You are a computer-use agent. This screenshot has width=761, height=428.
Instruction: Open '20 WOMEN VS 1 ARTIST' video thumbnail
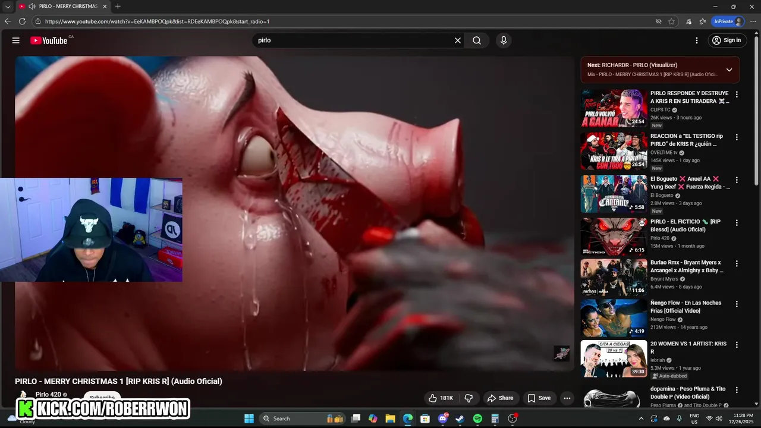[614, 358]
